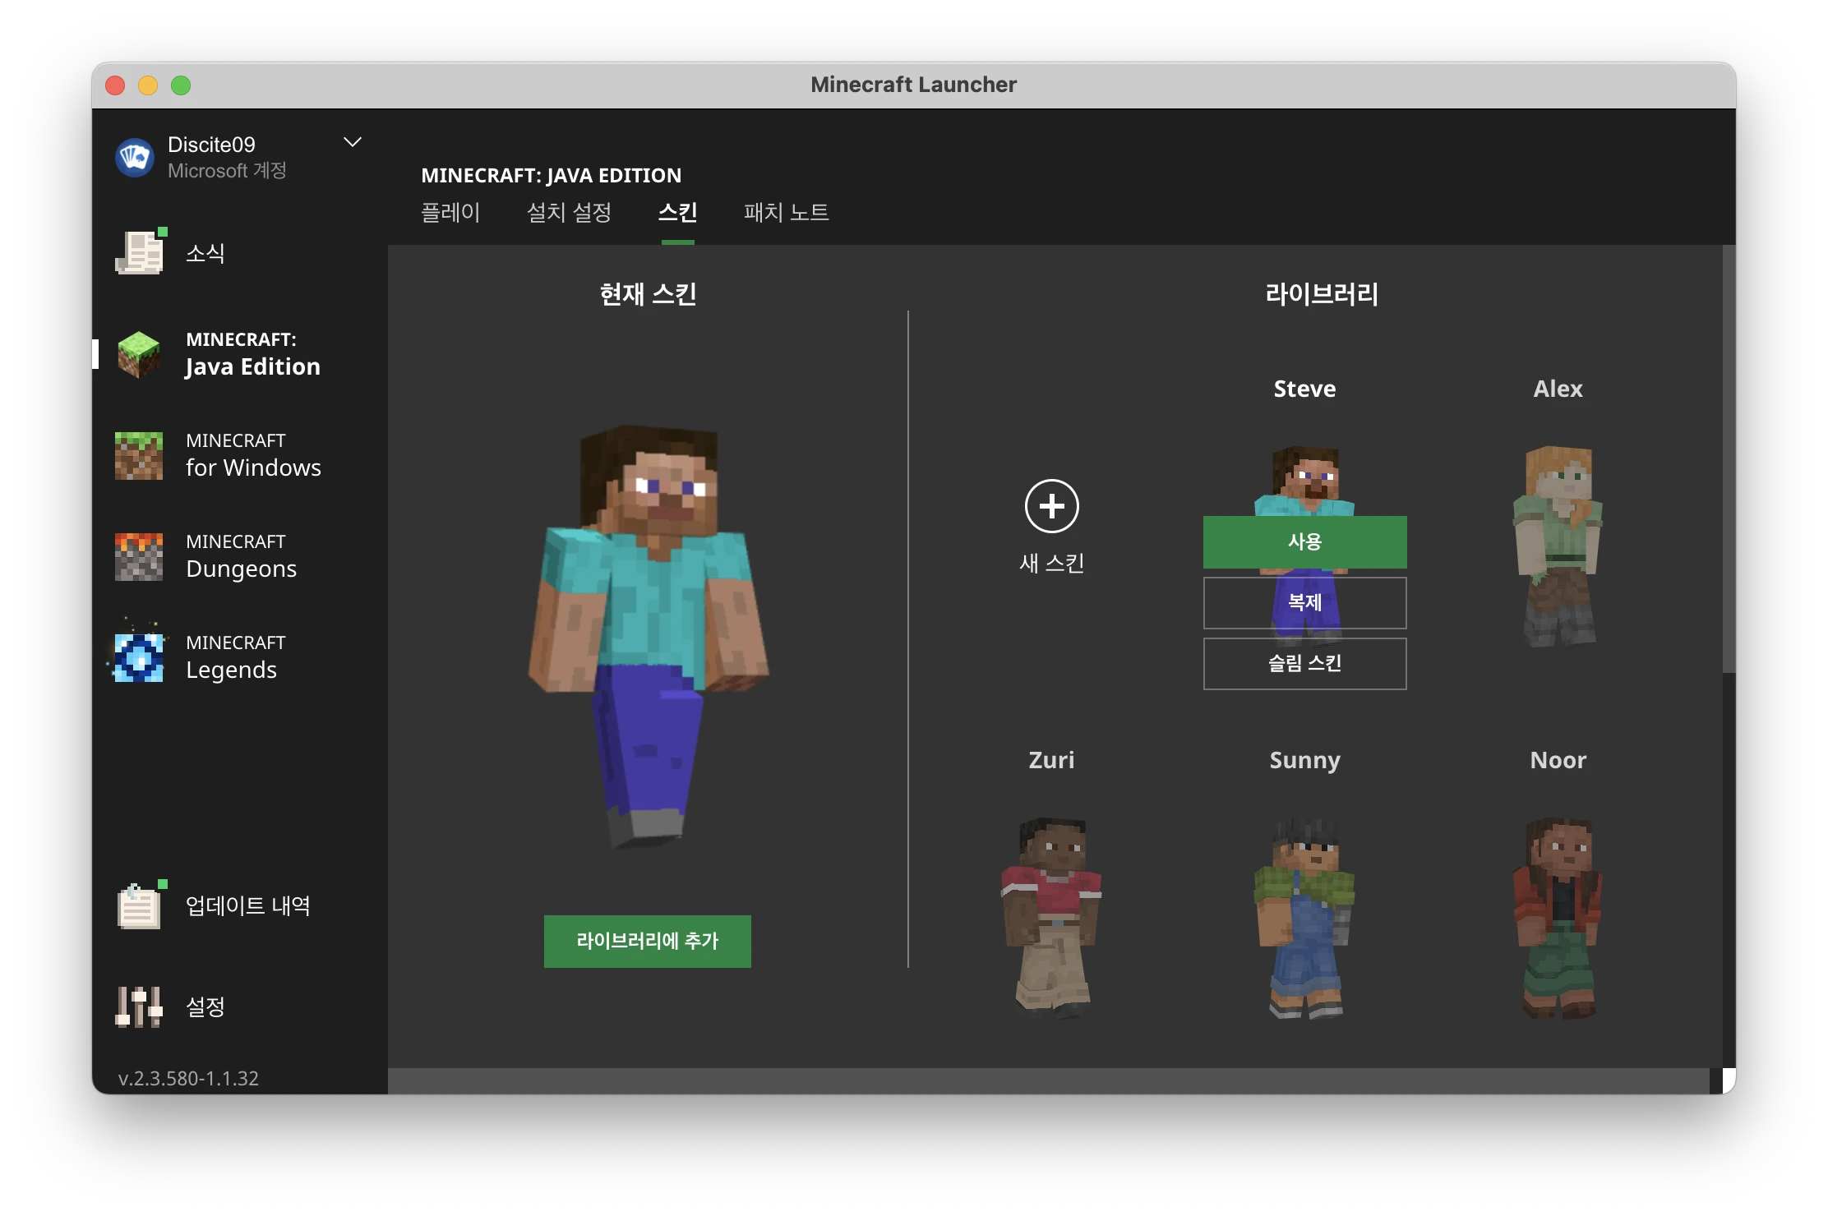
Task: Click the 슬림 스킨 button
Action: pyautogui.click(x=1304, y=663)
